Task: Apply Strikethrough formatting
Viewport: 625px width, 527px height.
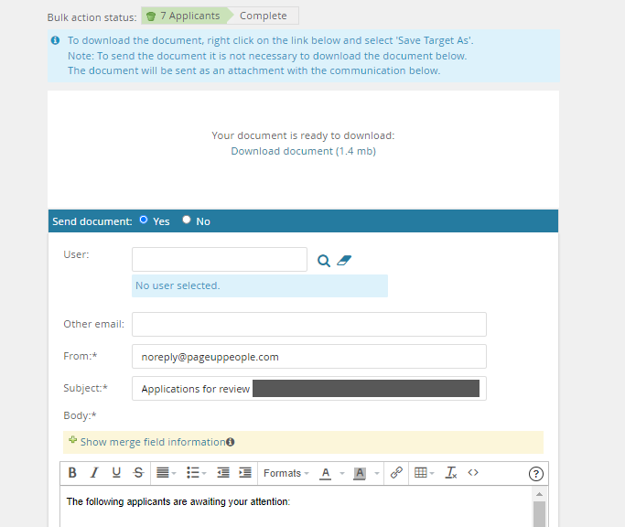Action: (138, 473)
